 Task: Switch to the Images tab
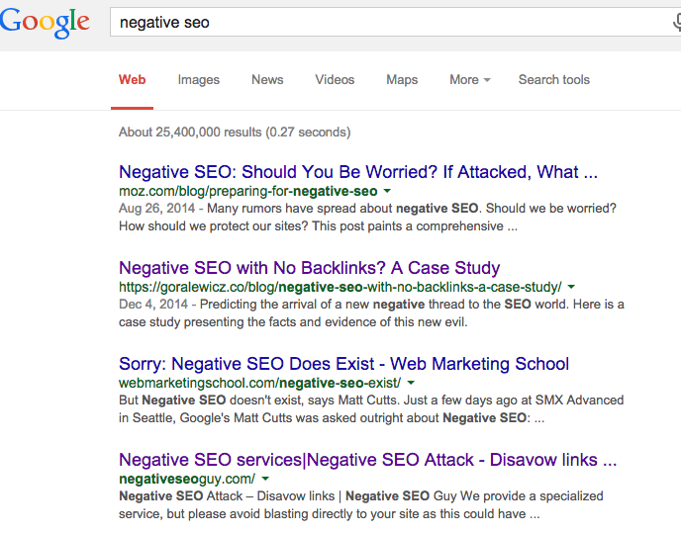[x=199, y=80]
